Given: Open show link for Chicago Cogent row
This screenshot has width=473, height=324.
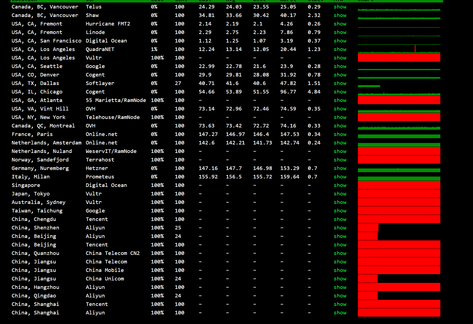Looking at the screenshot, I should pyautogui.click(x=340, y=92).
